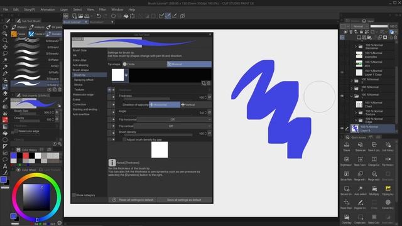The width and height of the screenshot is (402, 226).
Task: Click Reset all settings to default
Action: coord(133,200)
